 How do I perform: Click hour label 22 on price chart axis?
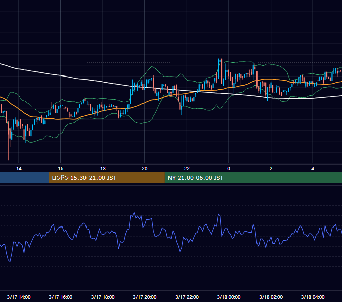tap(187, 169)
